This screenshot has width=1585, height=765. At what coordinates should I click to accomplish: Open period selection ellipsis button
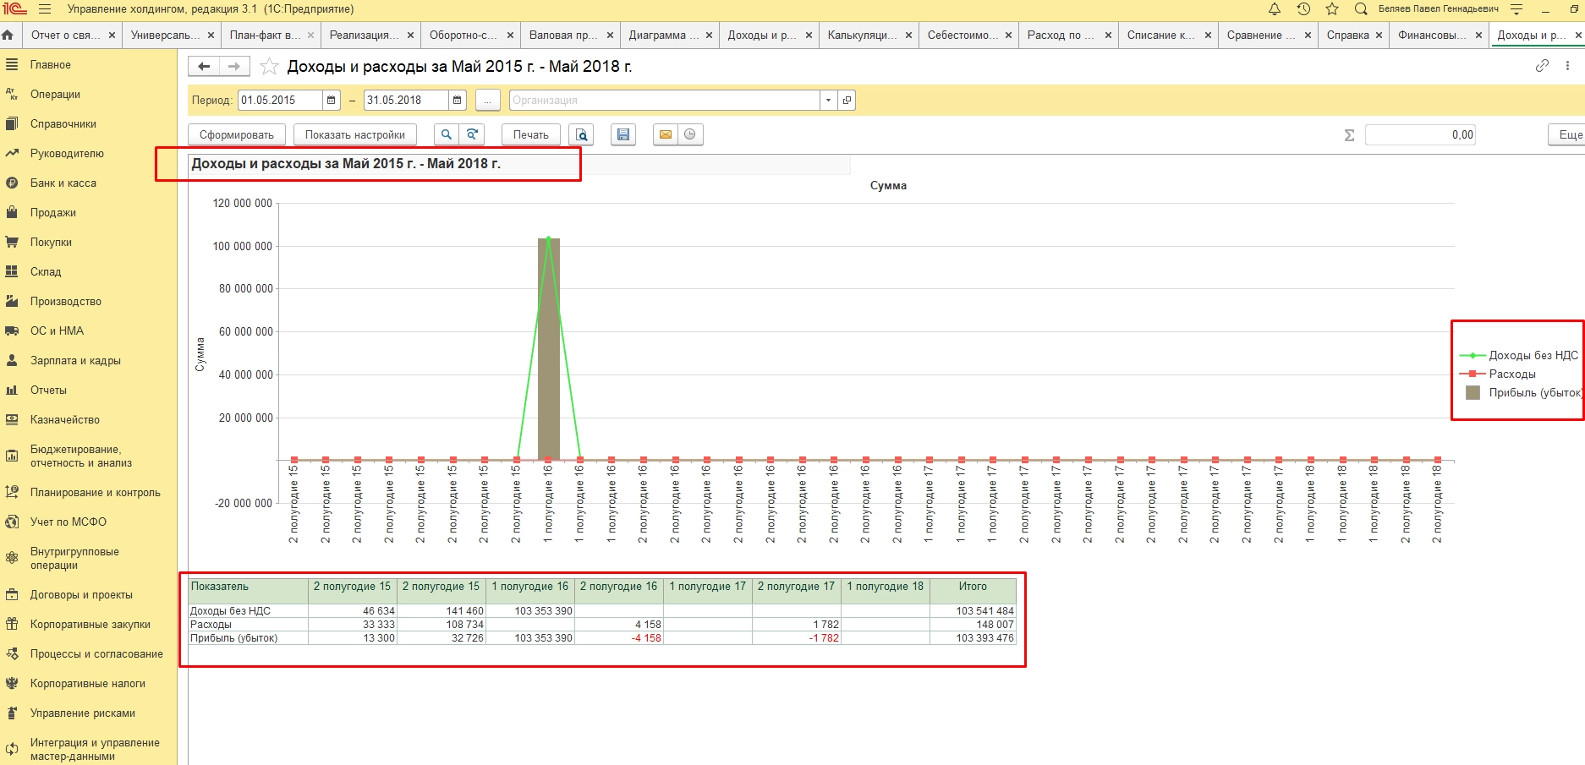(487, 101)
